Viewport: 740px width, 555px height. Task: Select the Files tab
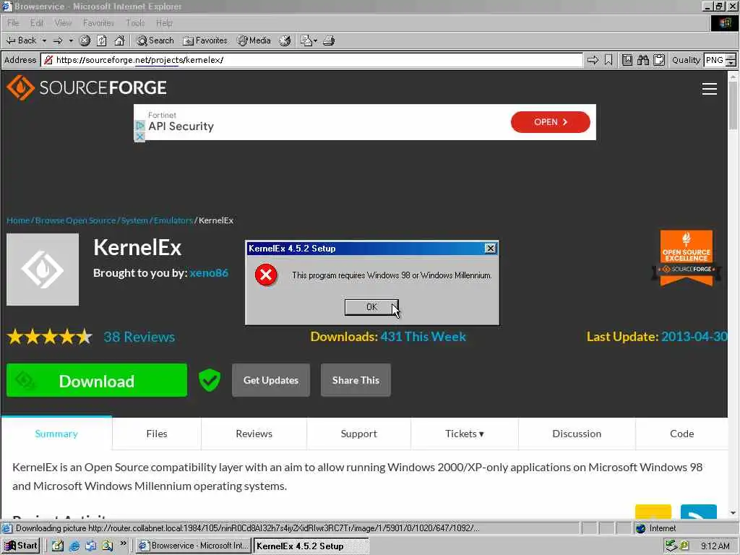pyautogui.click(x=157, y=434)
